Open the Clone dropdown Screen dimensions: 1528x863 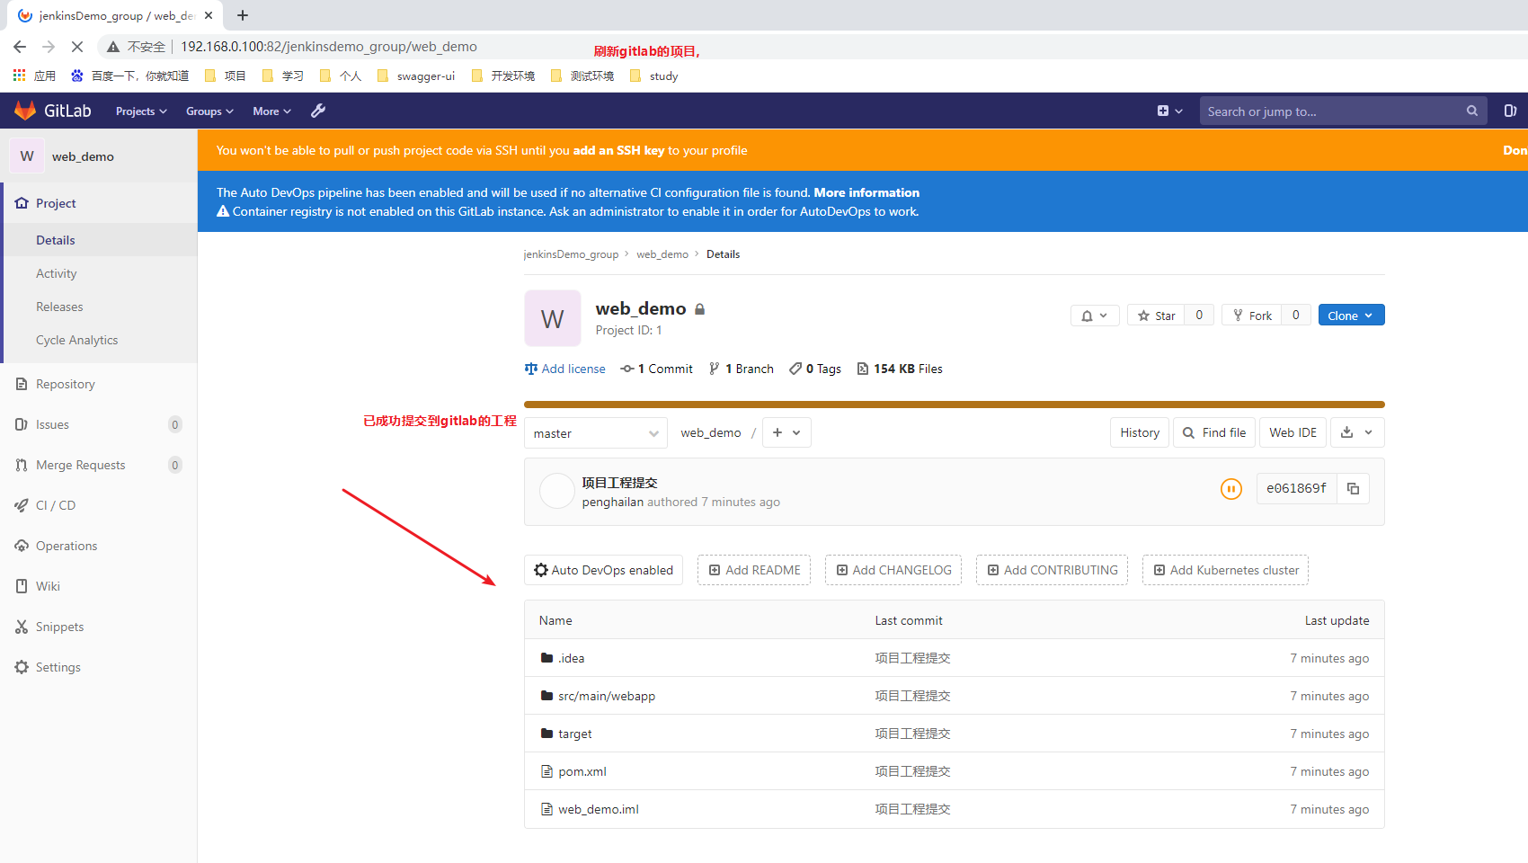(1351, 315)
